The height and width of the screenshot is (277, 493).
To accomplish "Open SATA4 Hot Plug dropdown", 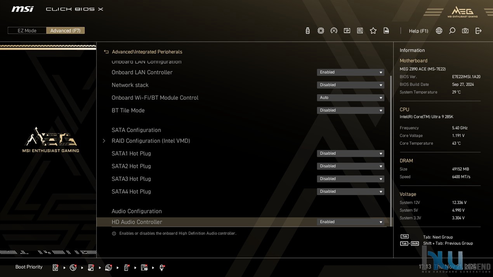I will click(351, 191).
